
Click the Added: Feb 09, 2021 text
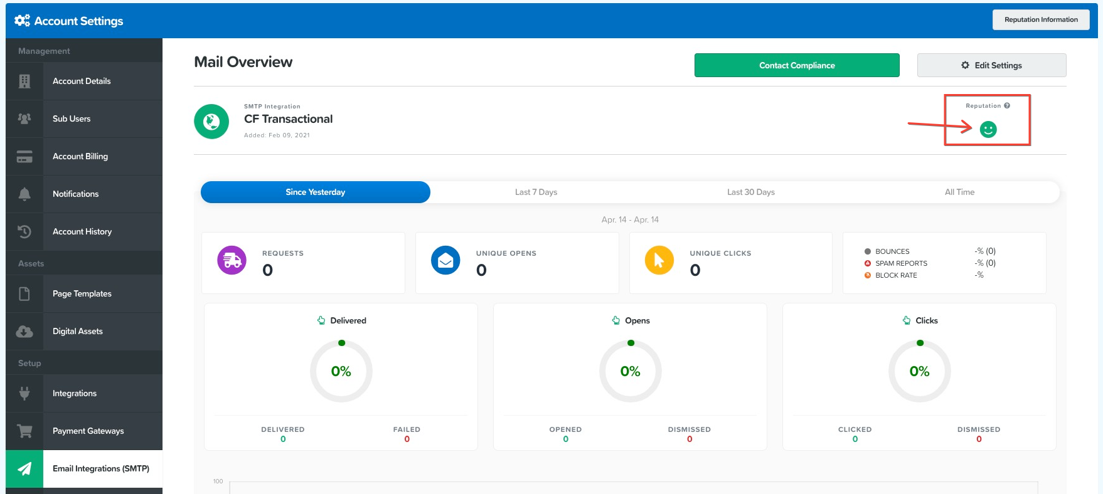coord(277,135)
